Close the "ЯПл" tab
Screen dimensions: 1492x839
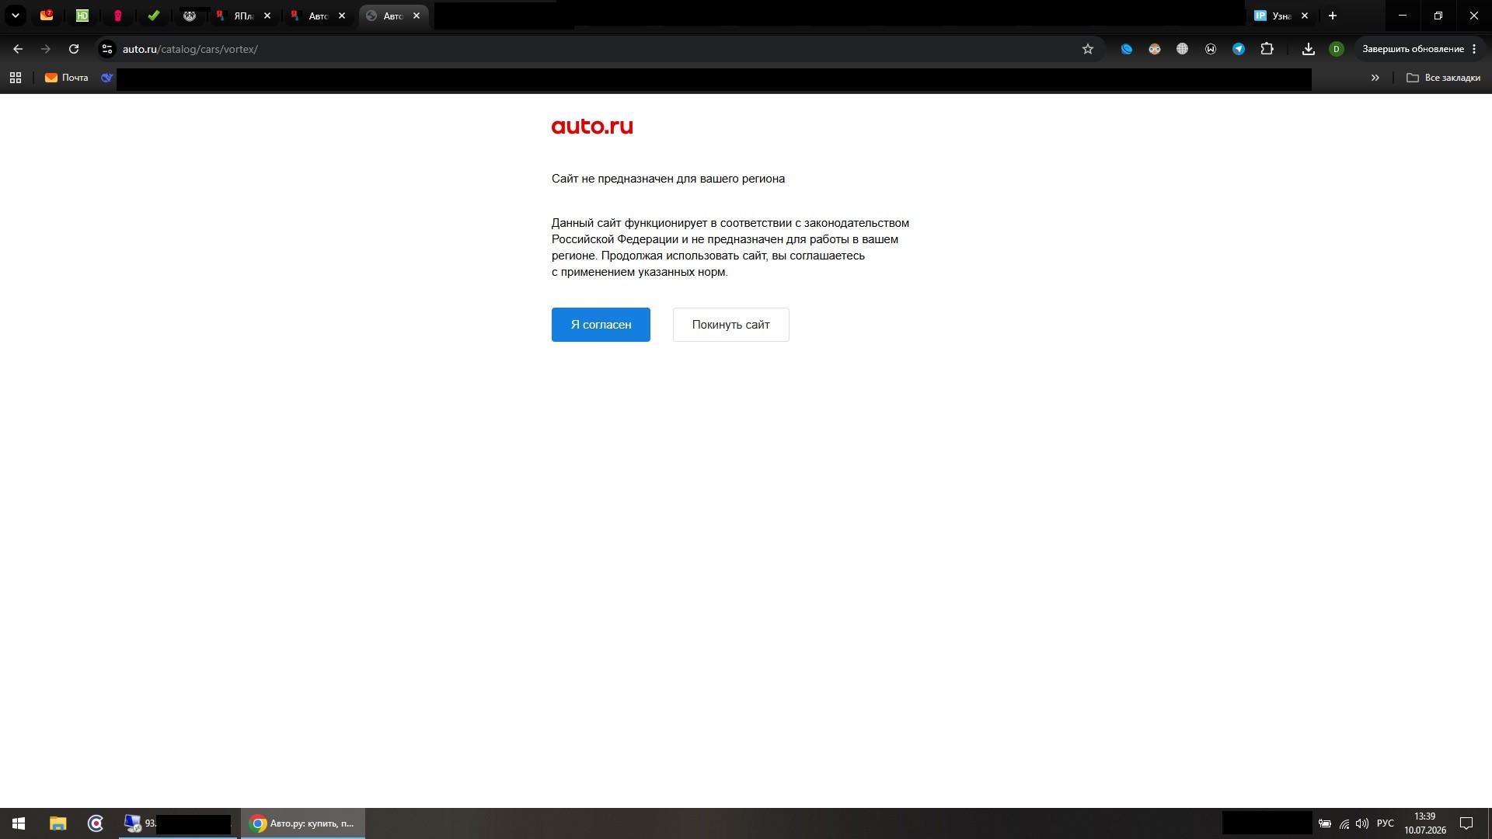click(267, 16)
